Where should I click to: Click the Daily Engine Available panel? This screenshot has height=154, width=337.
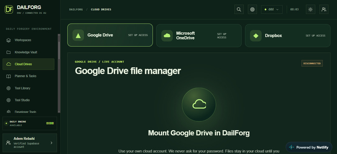30,124
